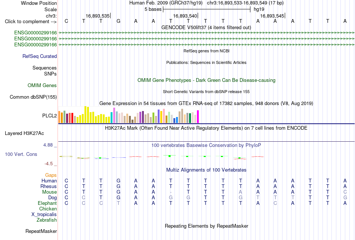Open the PLCL2 GTEx track label
The image size is (355, 240).
49,116
